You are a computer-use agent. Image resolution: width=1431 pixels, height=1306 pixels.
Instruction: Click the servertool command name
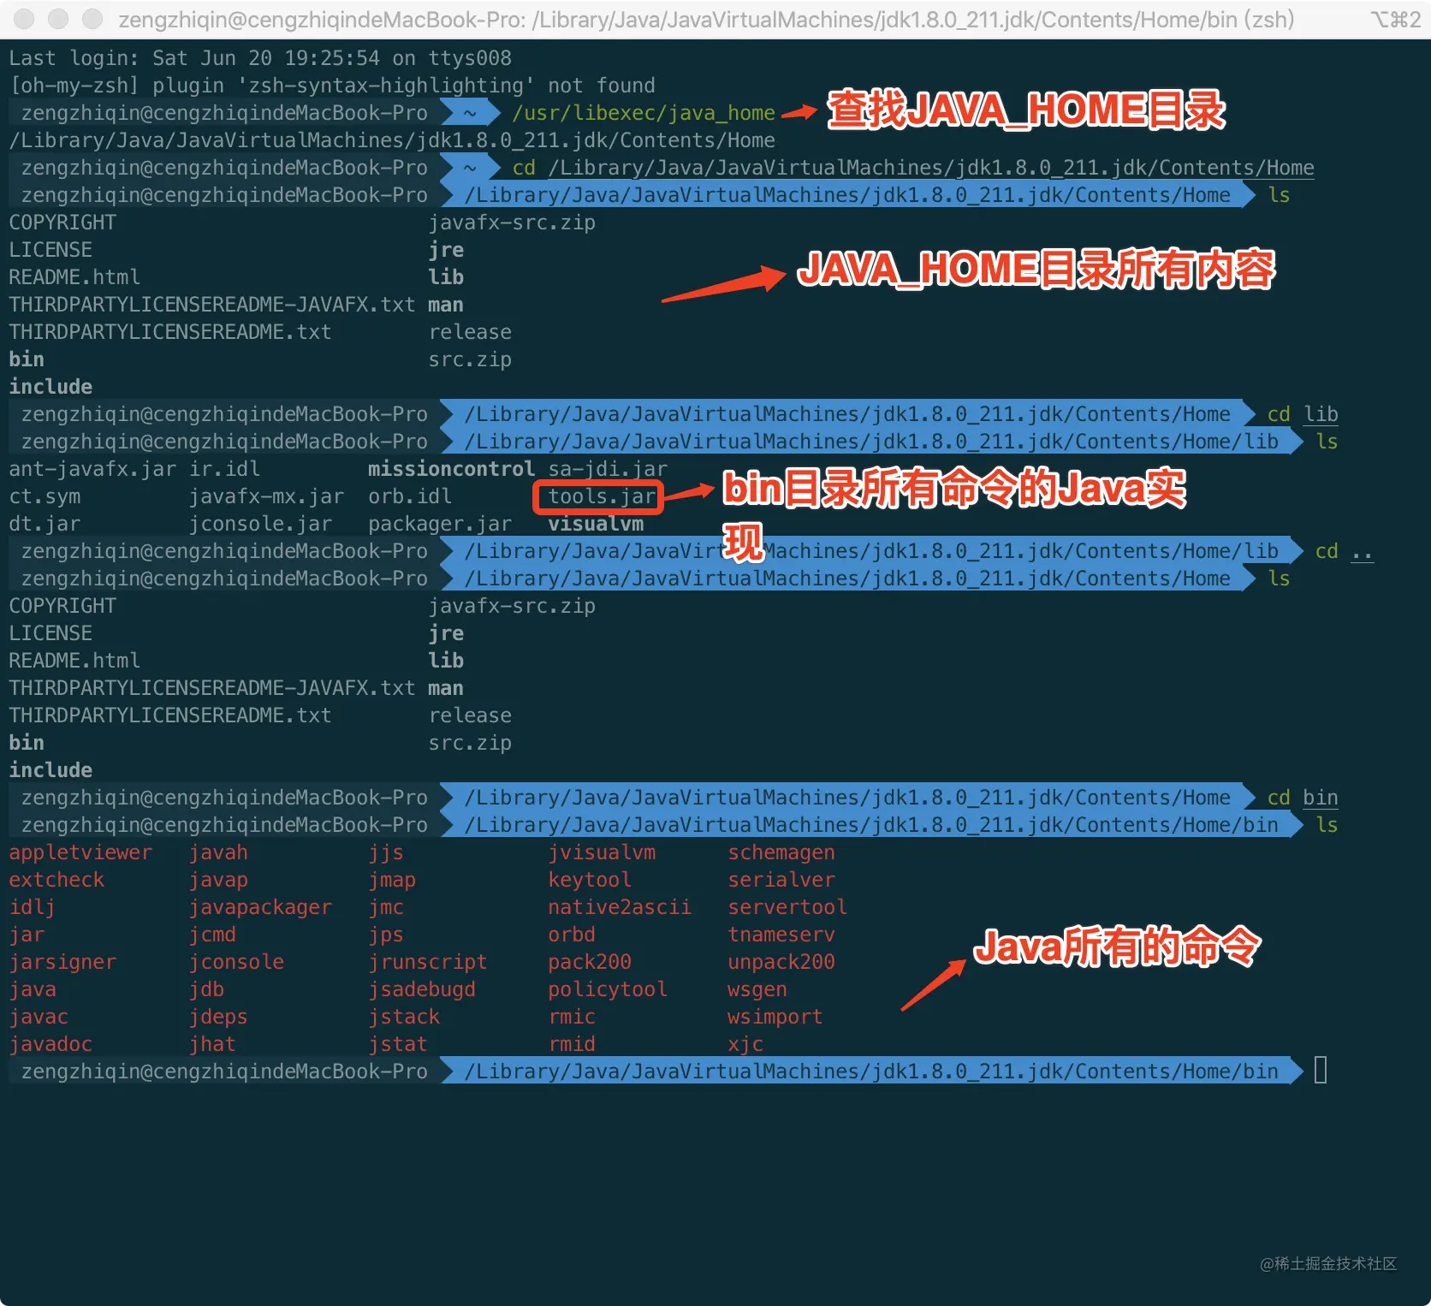tap(787, 907)
